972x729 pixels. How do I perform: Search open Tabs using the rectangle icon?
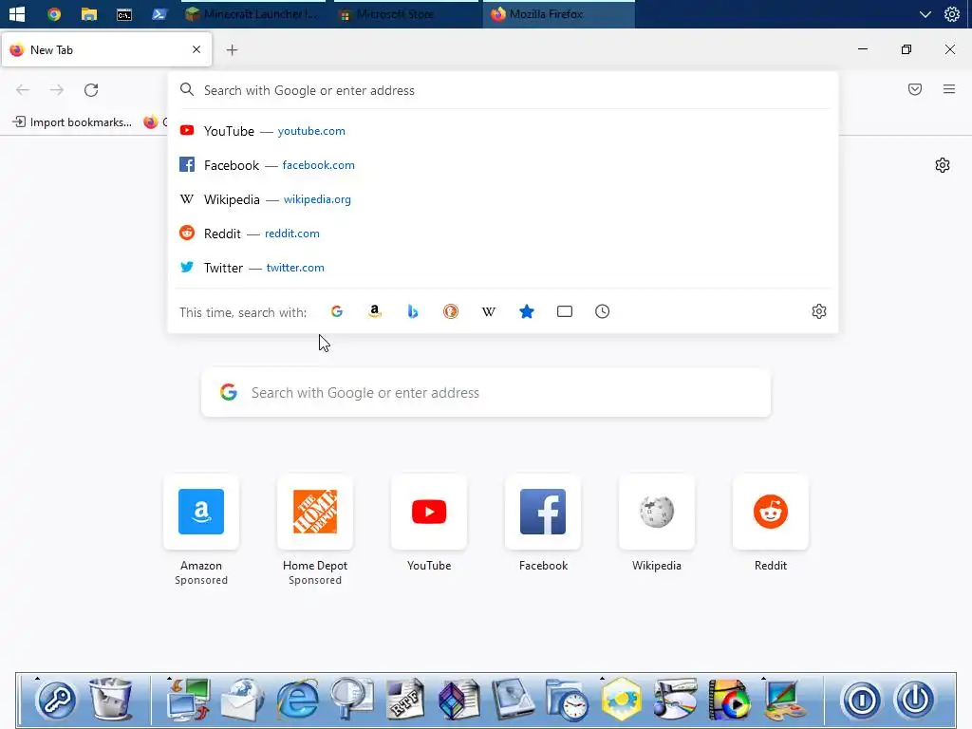click(565, 311)
